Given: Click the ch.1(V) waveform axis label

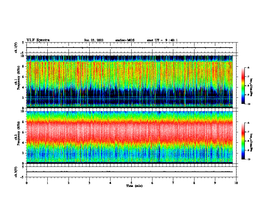Looking at the screenshot, I should [x=16, y=48].
